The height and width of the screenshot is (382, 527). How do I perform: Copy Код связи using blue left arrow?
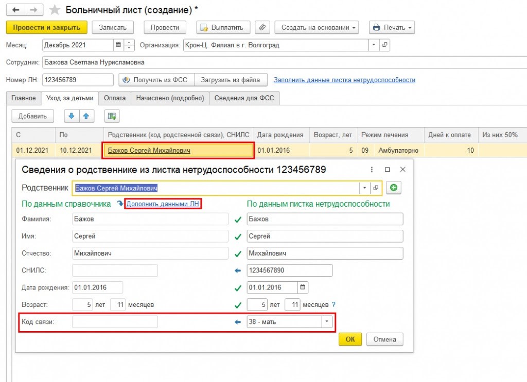tap(237, 322)
